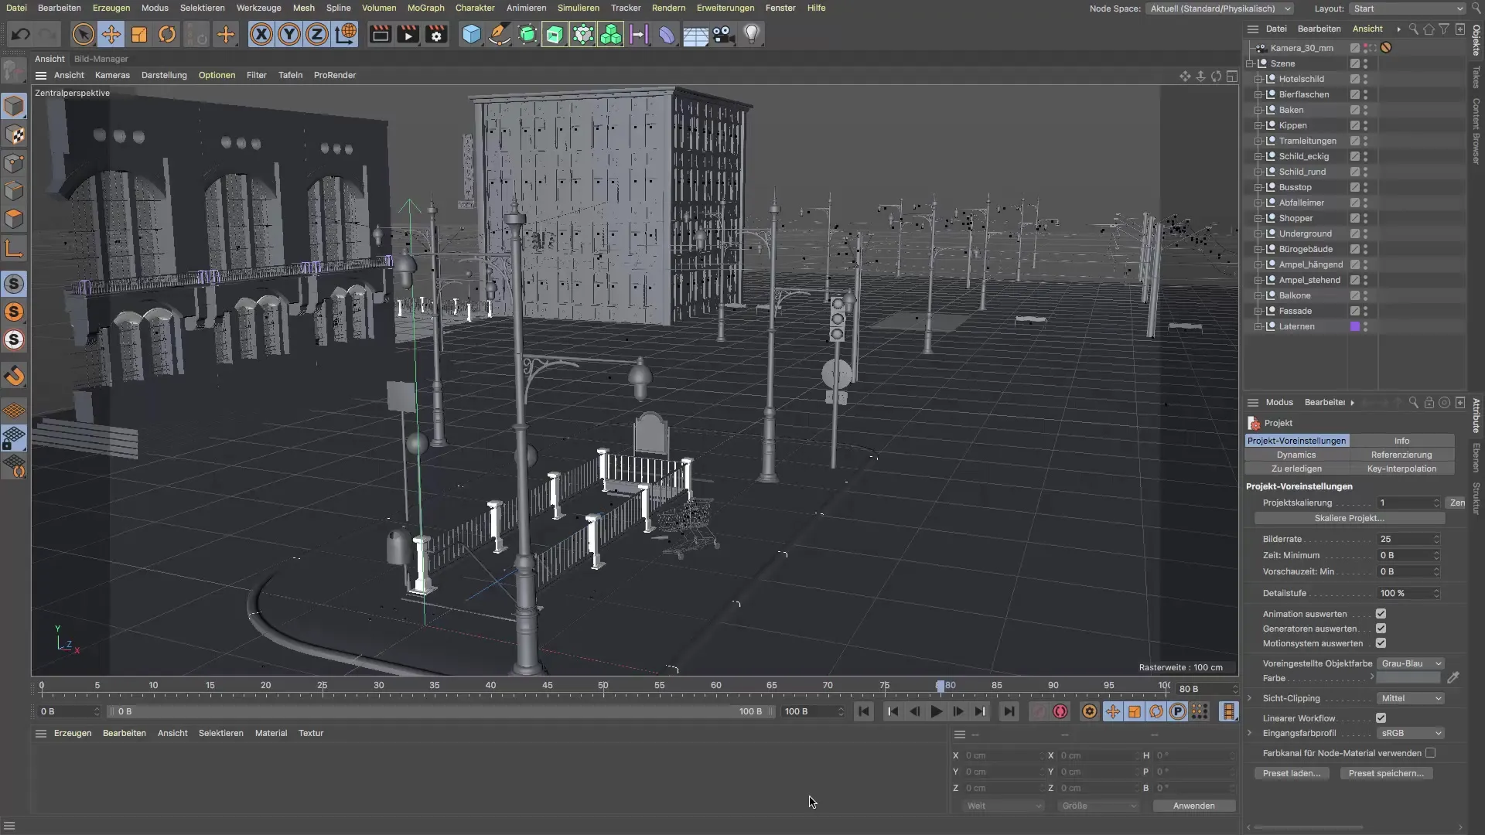
Task: Expand the Laternen tree node
Action: pyautogui.click(x=1258, y=326)
